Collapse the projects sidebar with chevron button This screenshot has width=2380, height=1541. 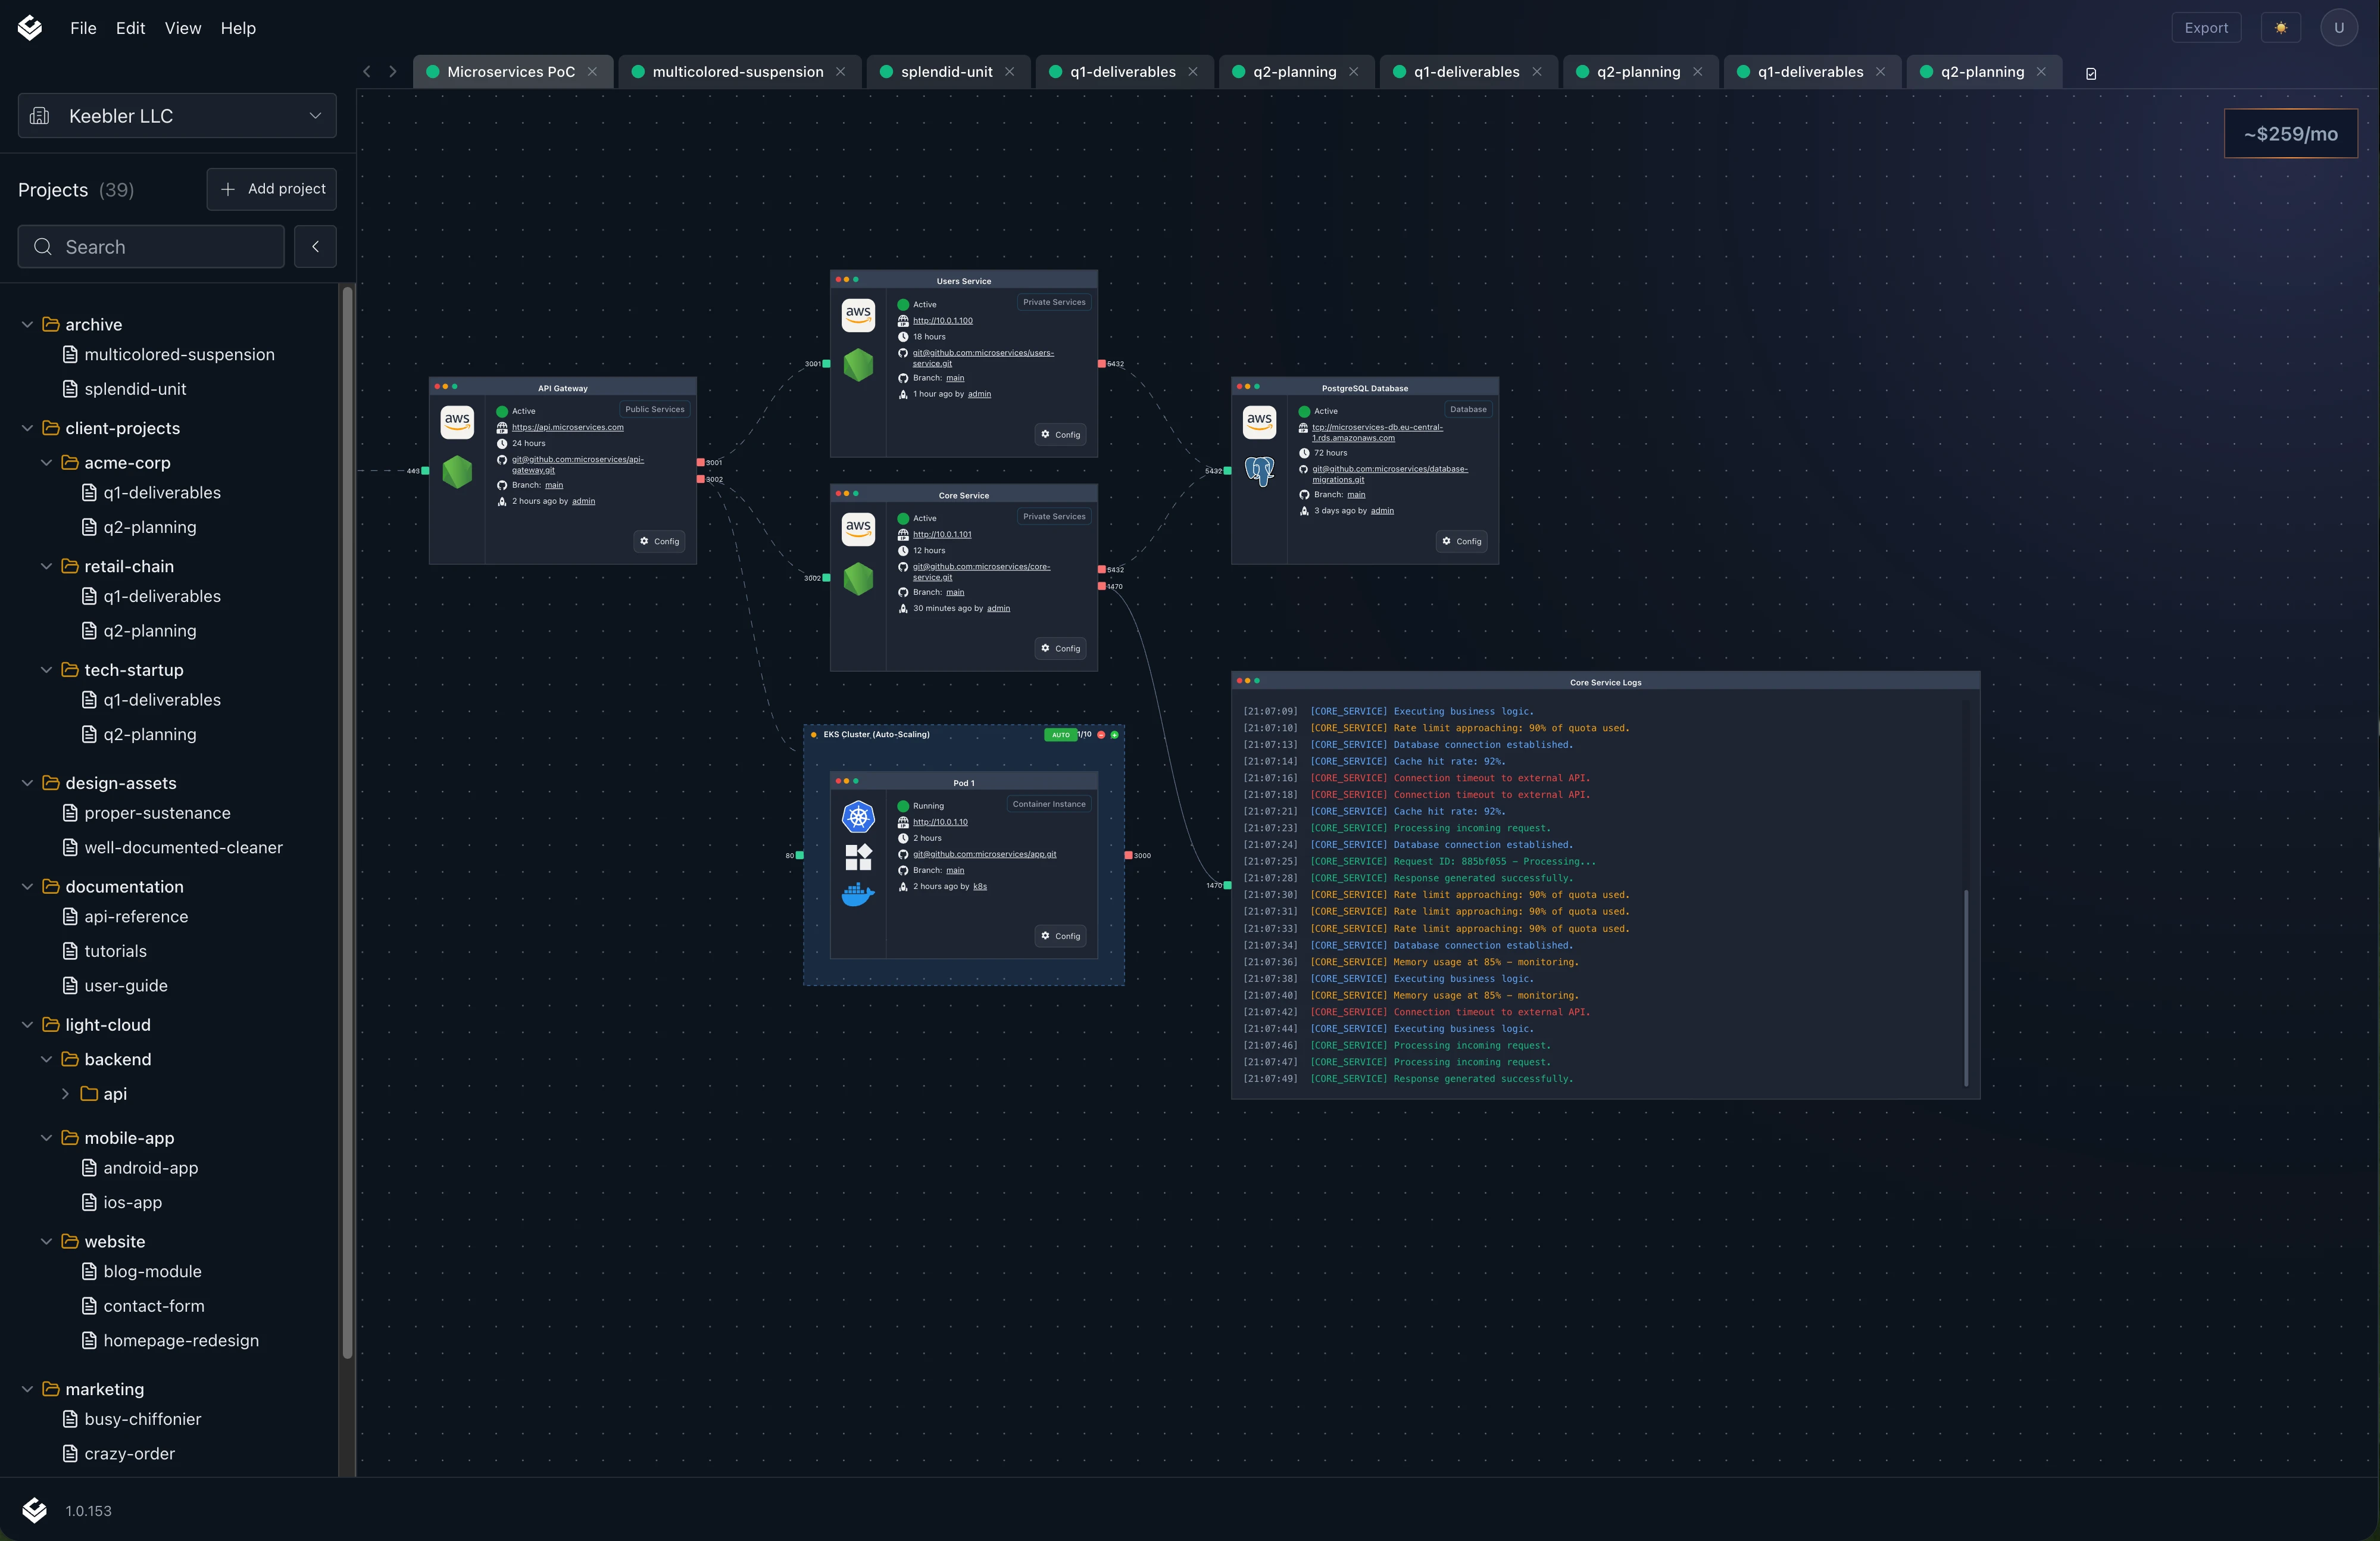click(x=315, y=247)
